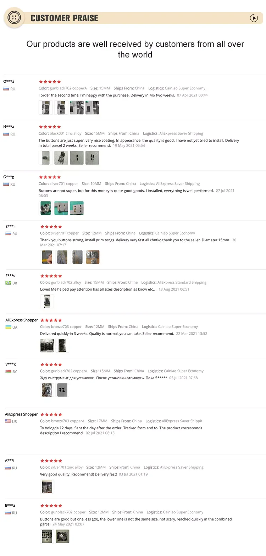Click the sewing button icon beside Customer Praise
Viewport: 266px width, 556px height.
14,17
